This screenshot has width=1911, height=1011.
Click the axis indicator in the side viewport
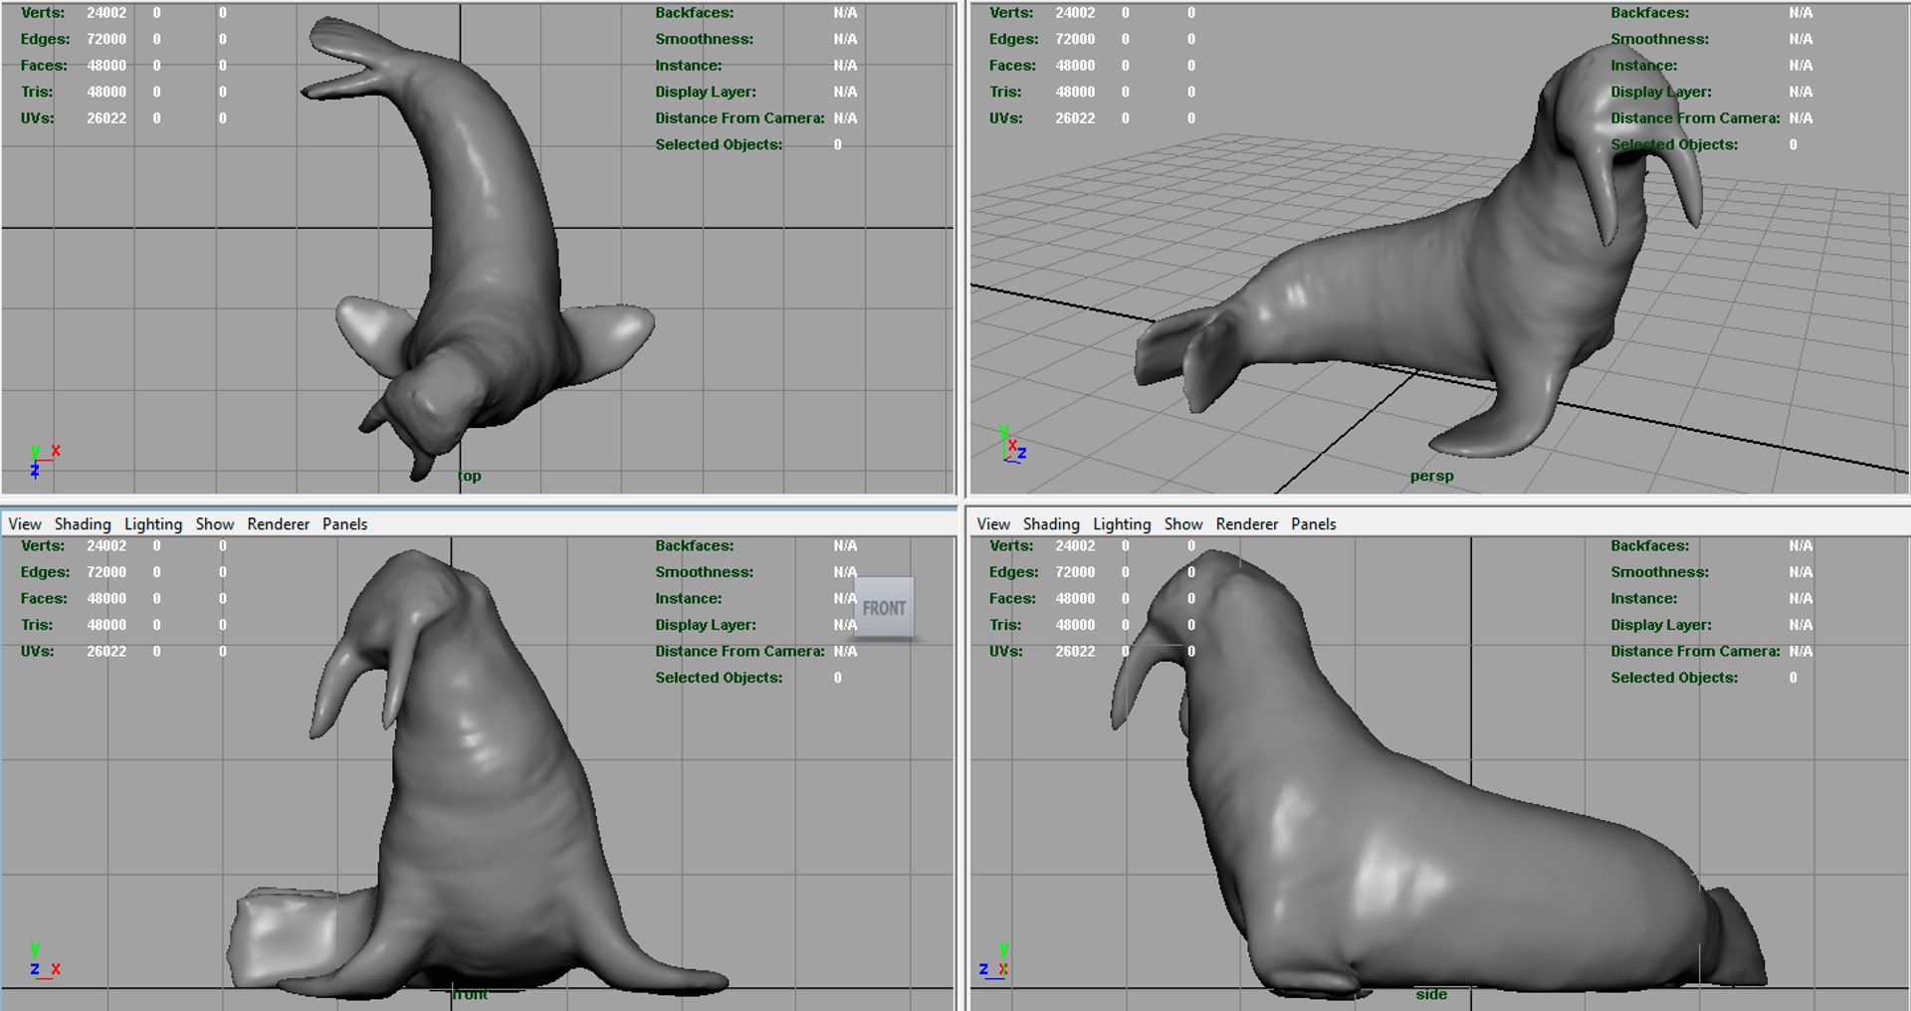pyautogui.click(x=994, y=961)
